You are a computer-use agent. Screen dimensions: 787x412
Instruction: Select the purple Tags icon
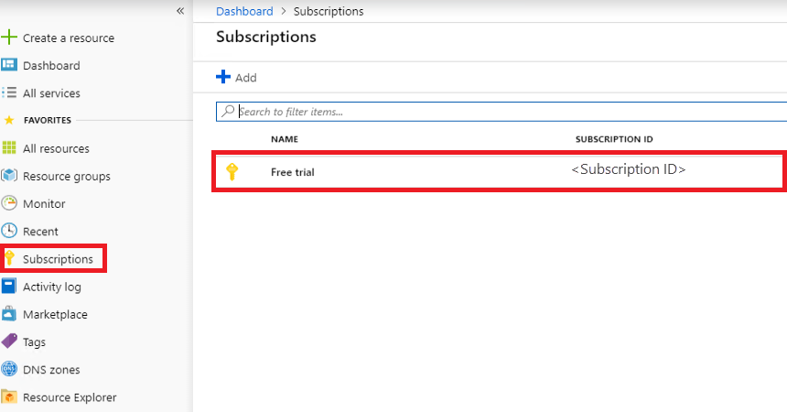click(x=9, y=342)
